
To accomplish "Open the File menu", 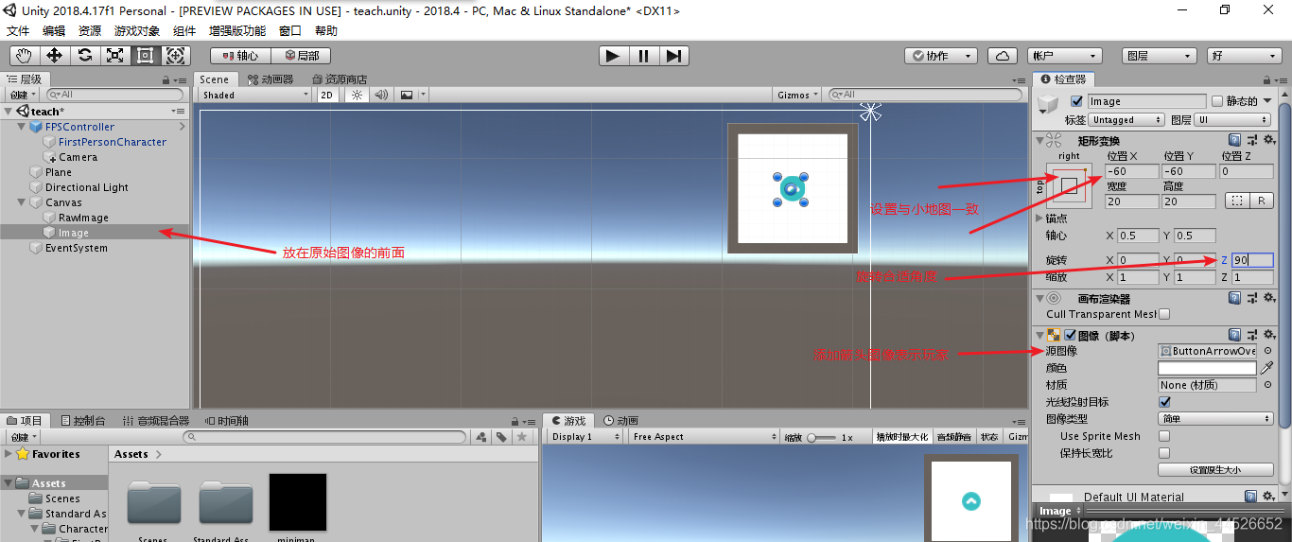I will click(x=18, y=30).
